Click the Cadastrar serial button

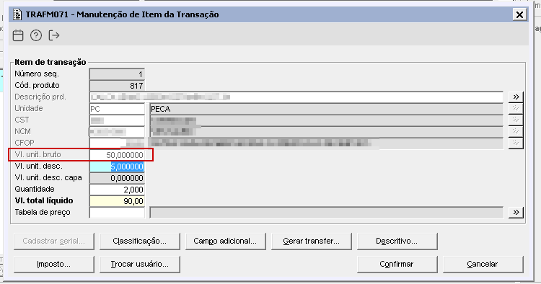(54, 241)
